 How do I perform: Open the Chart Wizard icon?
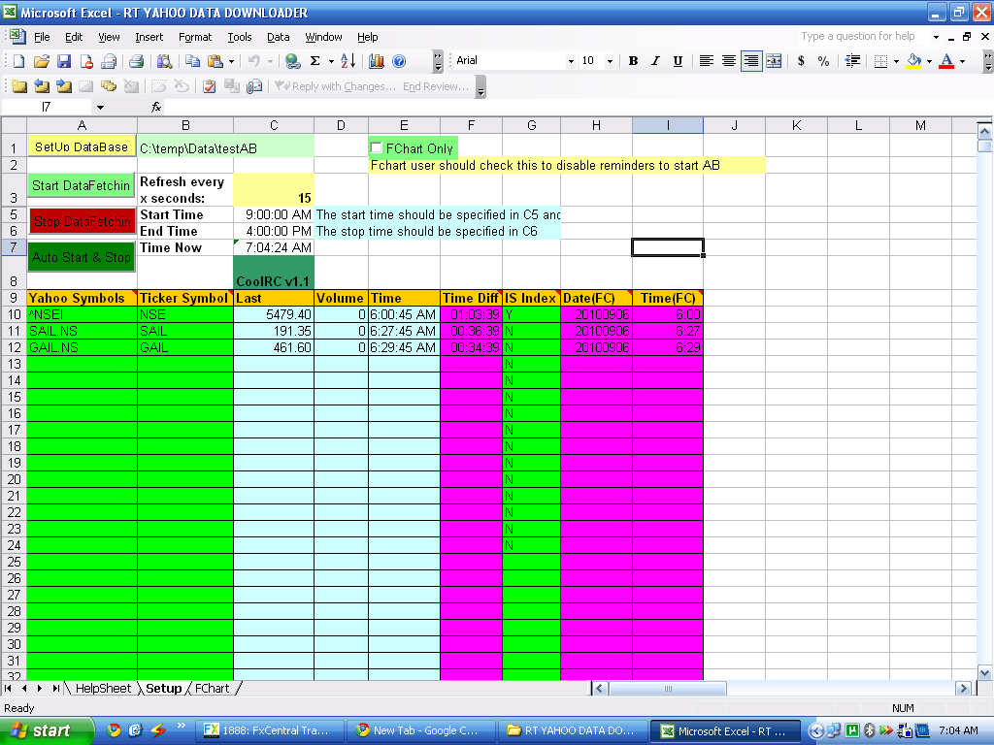point(377,61)
